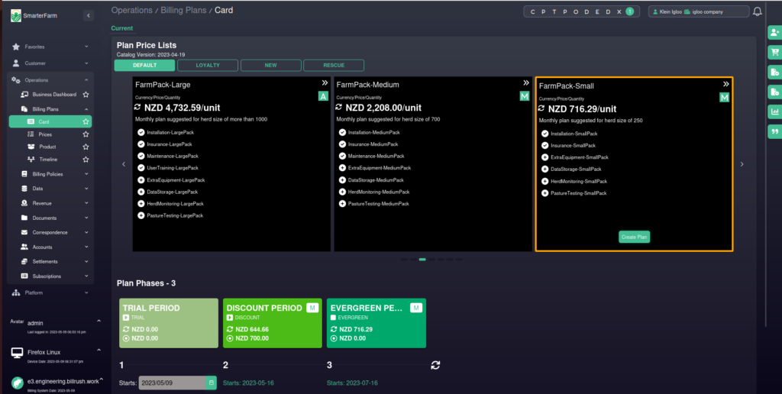782x394 pixels.
Task: Expand FarmPack-Small card double-arrow icon
Action: tap(725, 84)
